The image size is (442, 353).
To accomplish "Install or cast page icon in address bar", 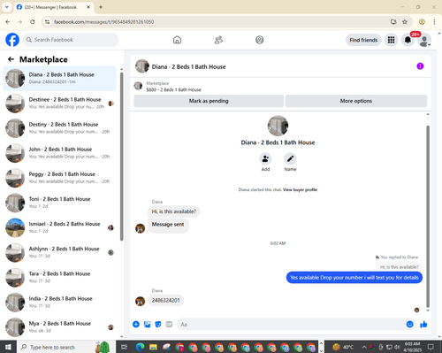I will pyautogui.click(x=393, y=22).
